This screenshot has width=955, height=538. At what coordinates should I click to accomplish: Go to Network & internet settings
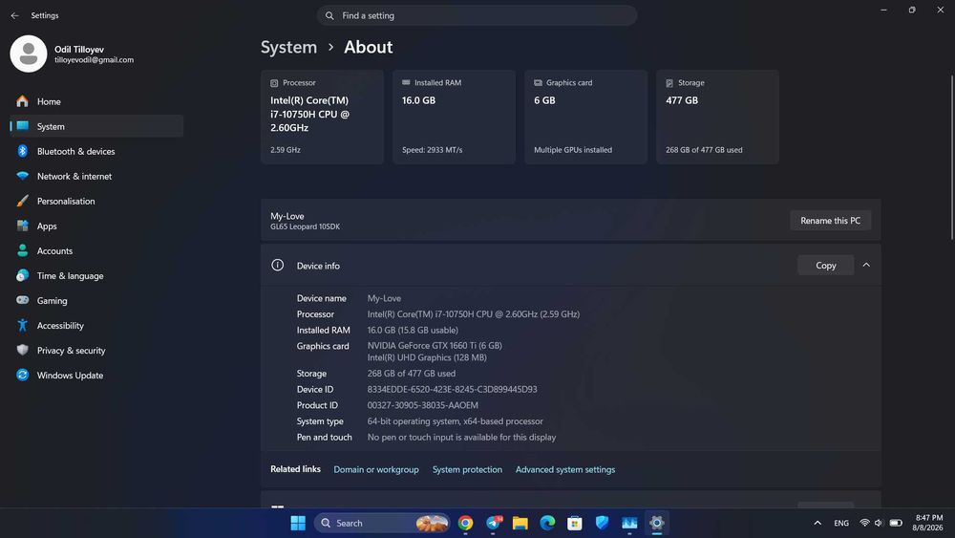[x=96, y=176]
